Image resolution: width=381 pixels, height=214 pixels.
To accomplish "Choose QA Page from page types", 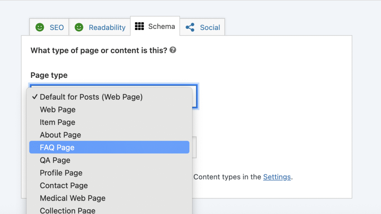I will coord(55,160).
